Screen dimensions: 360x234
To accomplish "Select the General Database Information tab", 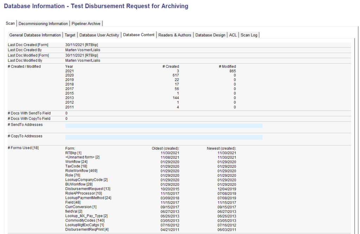I will 35,35.
